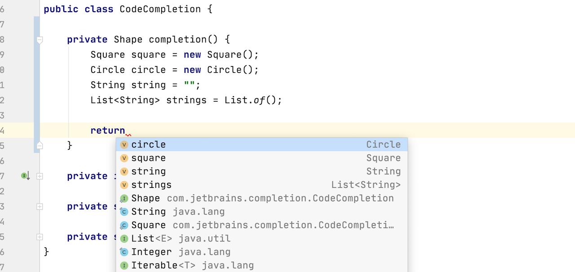Choose the square variable suggestion
This screenshot has height=272, width=575.
point(262,158)
